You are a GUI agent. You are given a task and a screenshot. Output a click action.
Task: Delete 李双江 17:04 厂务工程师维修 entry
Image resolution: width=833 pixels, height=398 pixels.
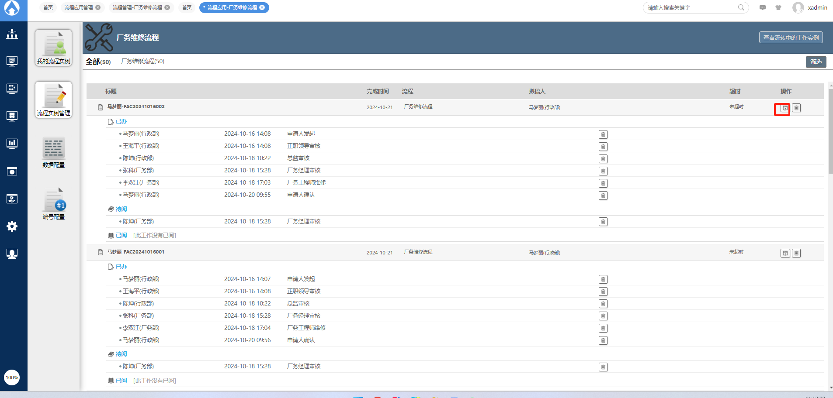tap(603, 328)
